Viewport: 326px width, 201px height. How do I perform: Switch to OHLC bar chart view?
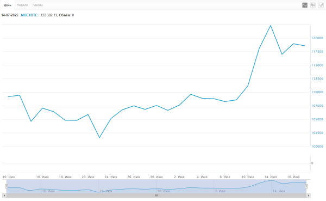pyautogui.click(x=321, y=5)
